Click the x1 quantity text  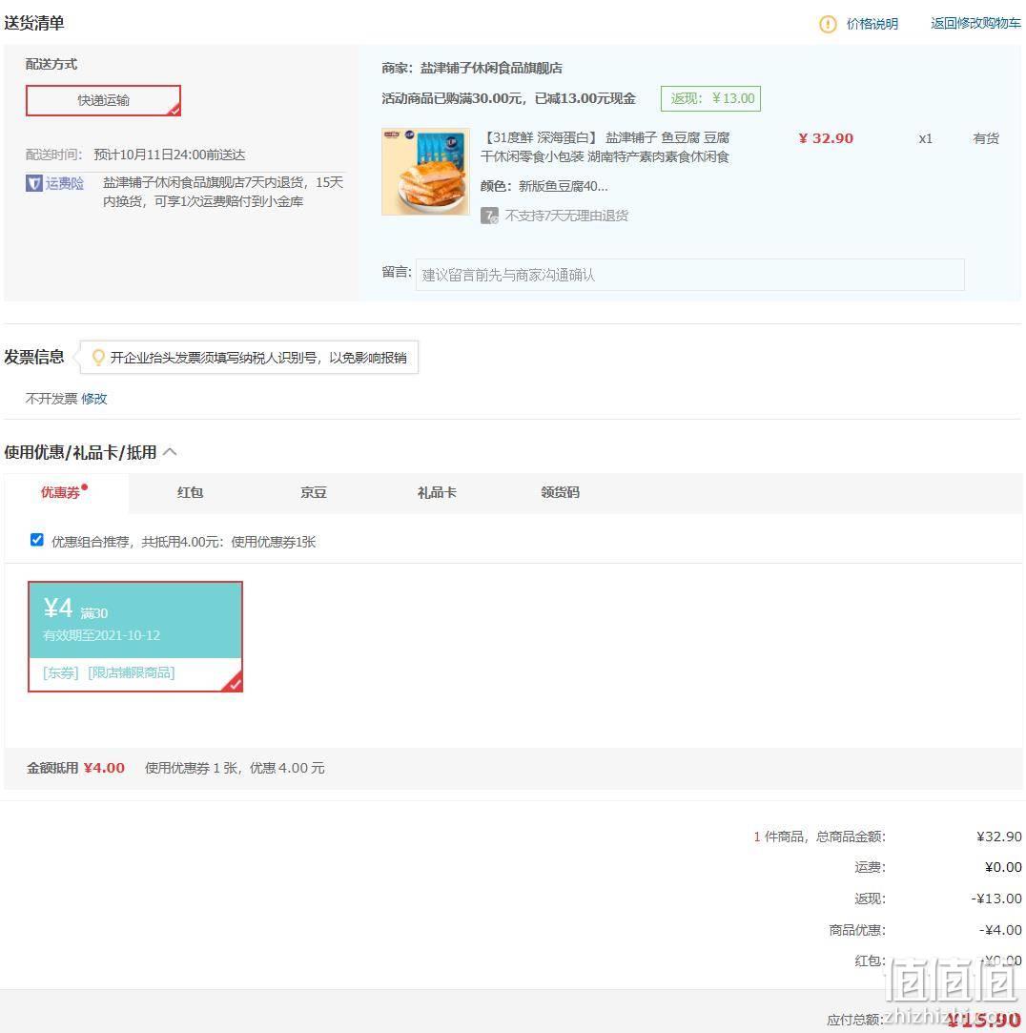(x=925, y=138)
